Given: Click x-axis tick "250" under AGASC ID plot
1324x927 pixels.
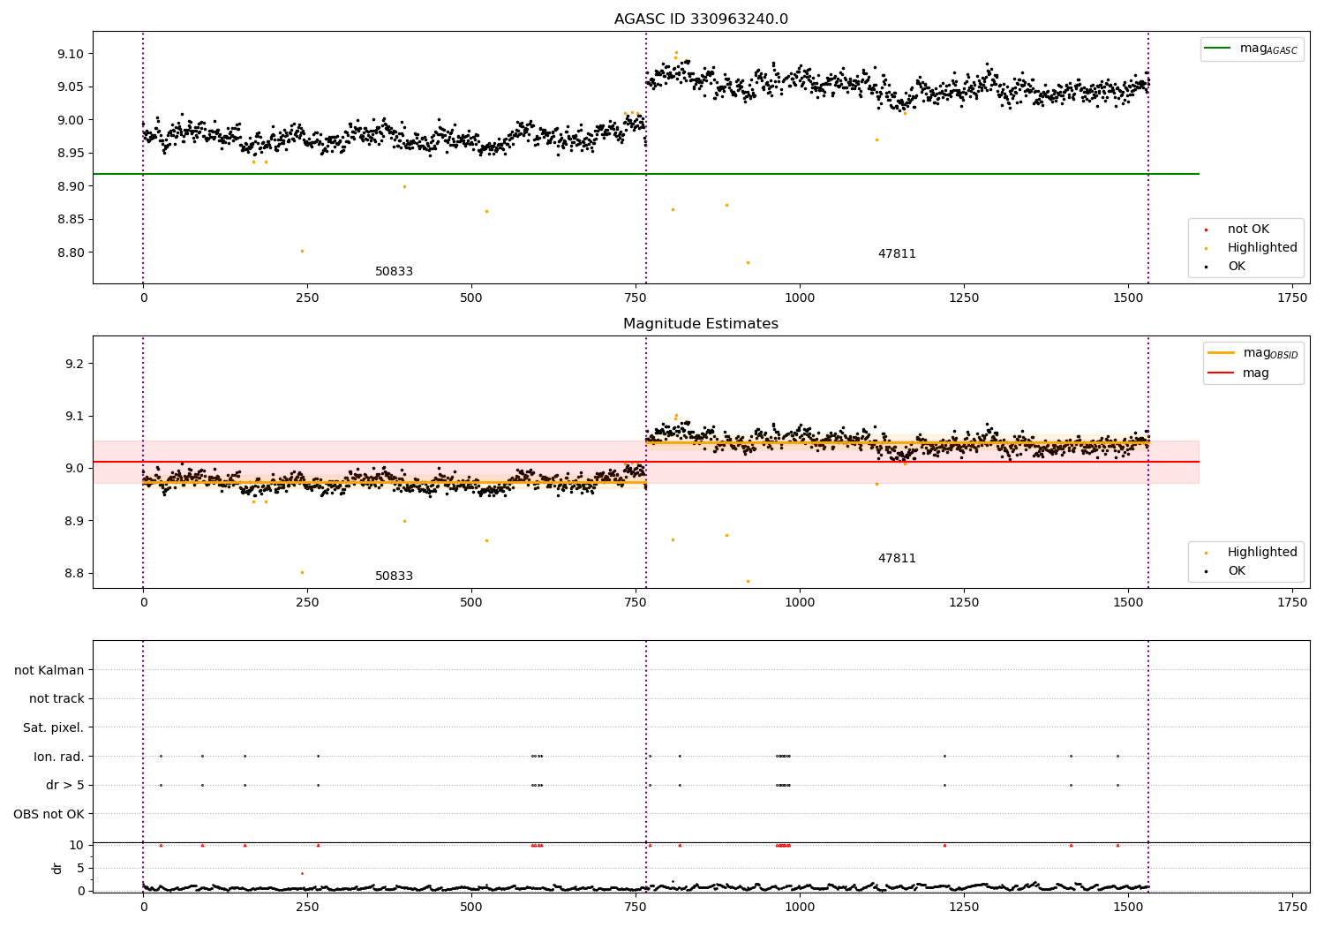Looking at the screenshot, I should [x=307, y=298].
